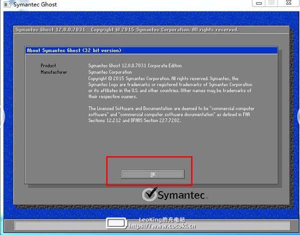Image resolution: width=300 pixels, height=235 pixels.
Task: Click the "Symantec Corporation" manufacturer value
Action: tap(110, 72)
